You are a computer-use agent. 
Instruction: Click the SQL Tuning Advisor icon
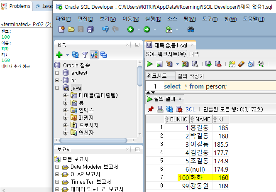[195, 64]
